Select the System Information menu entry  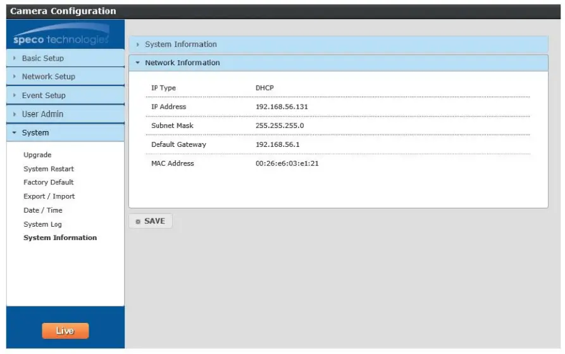tap(60, 237)
